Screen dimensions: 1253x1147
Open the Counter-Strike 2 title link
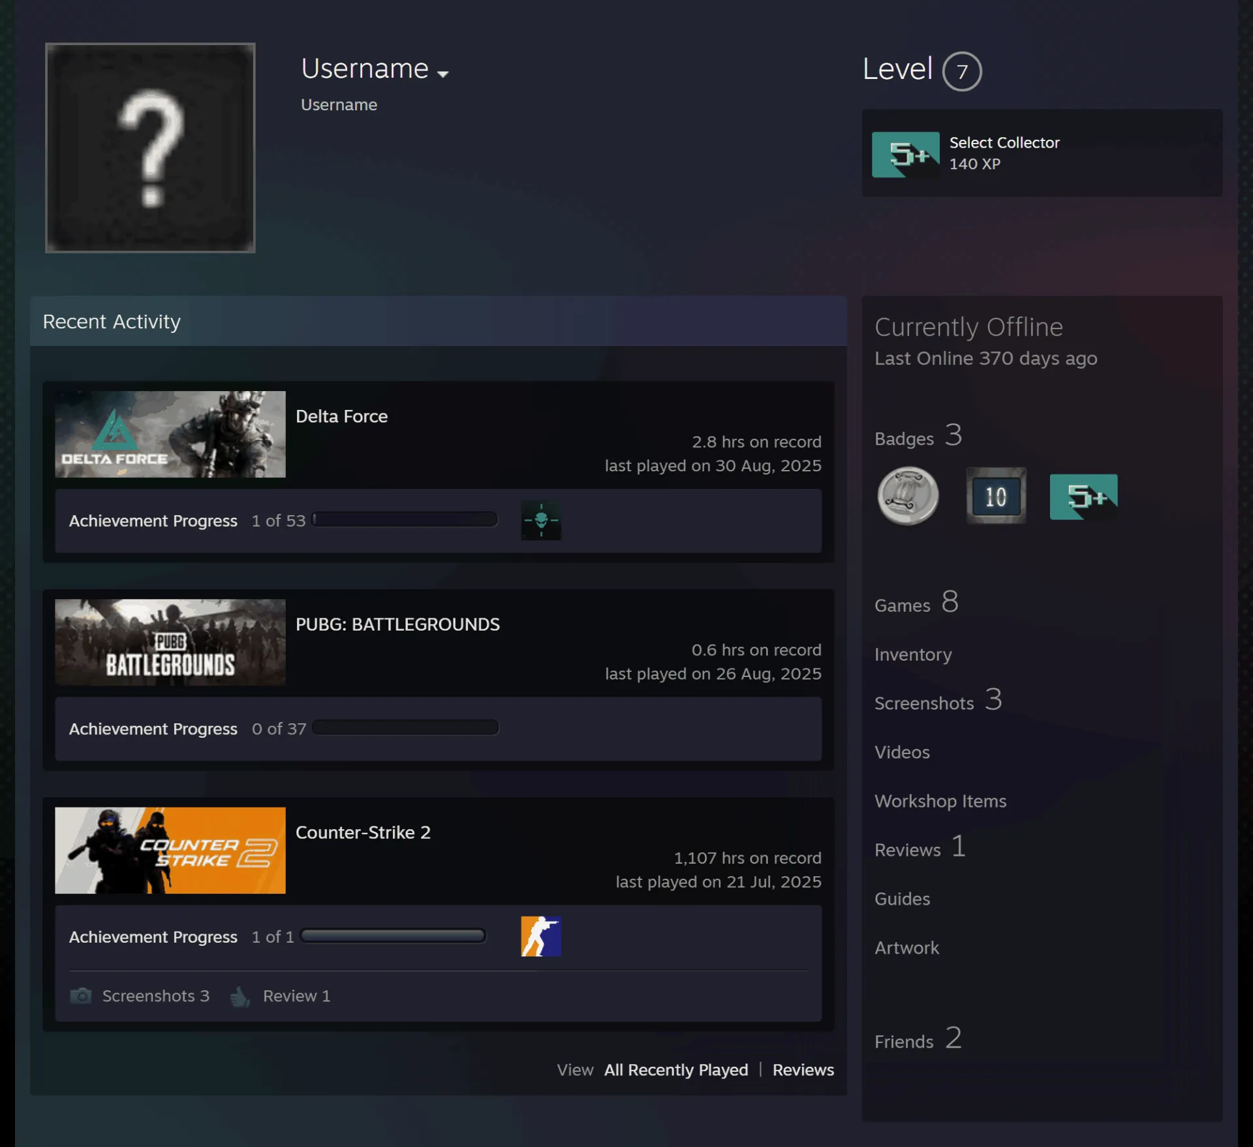pos(363,833)
